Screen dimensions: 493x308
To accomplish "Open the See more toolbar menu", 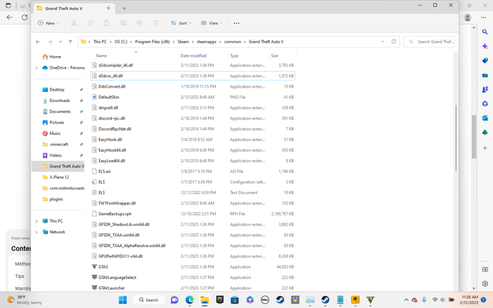I will (x=236, y=23).
